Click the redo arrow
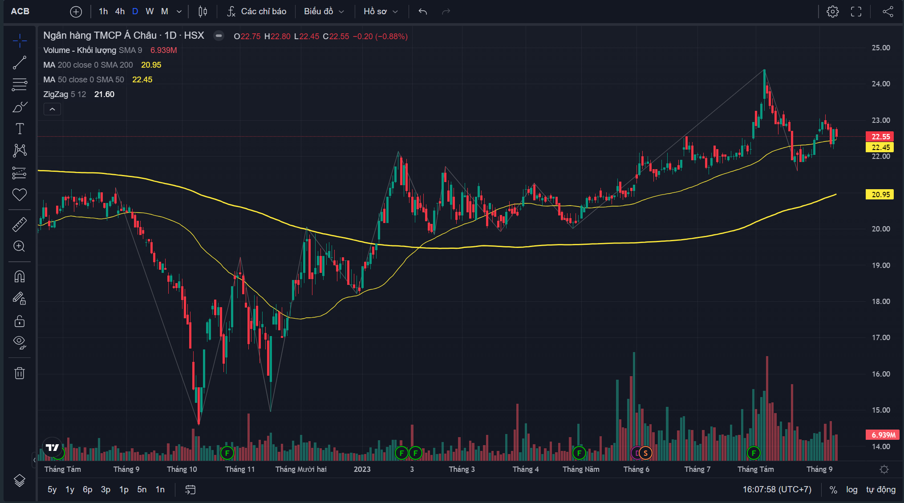 click(446, 12)
